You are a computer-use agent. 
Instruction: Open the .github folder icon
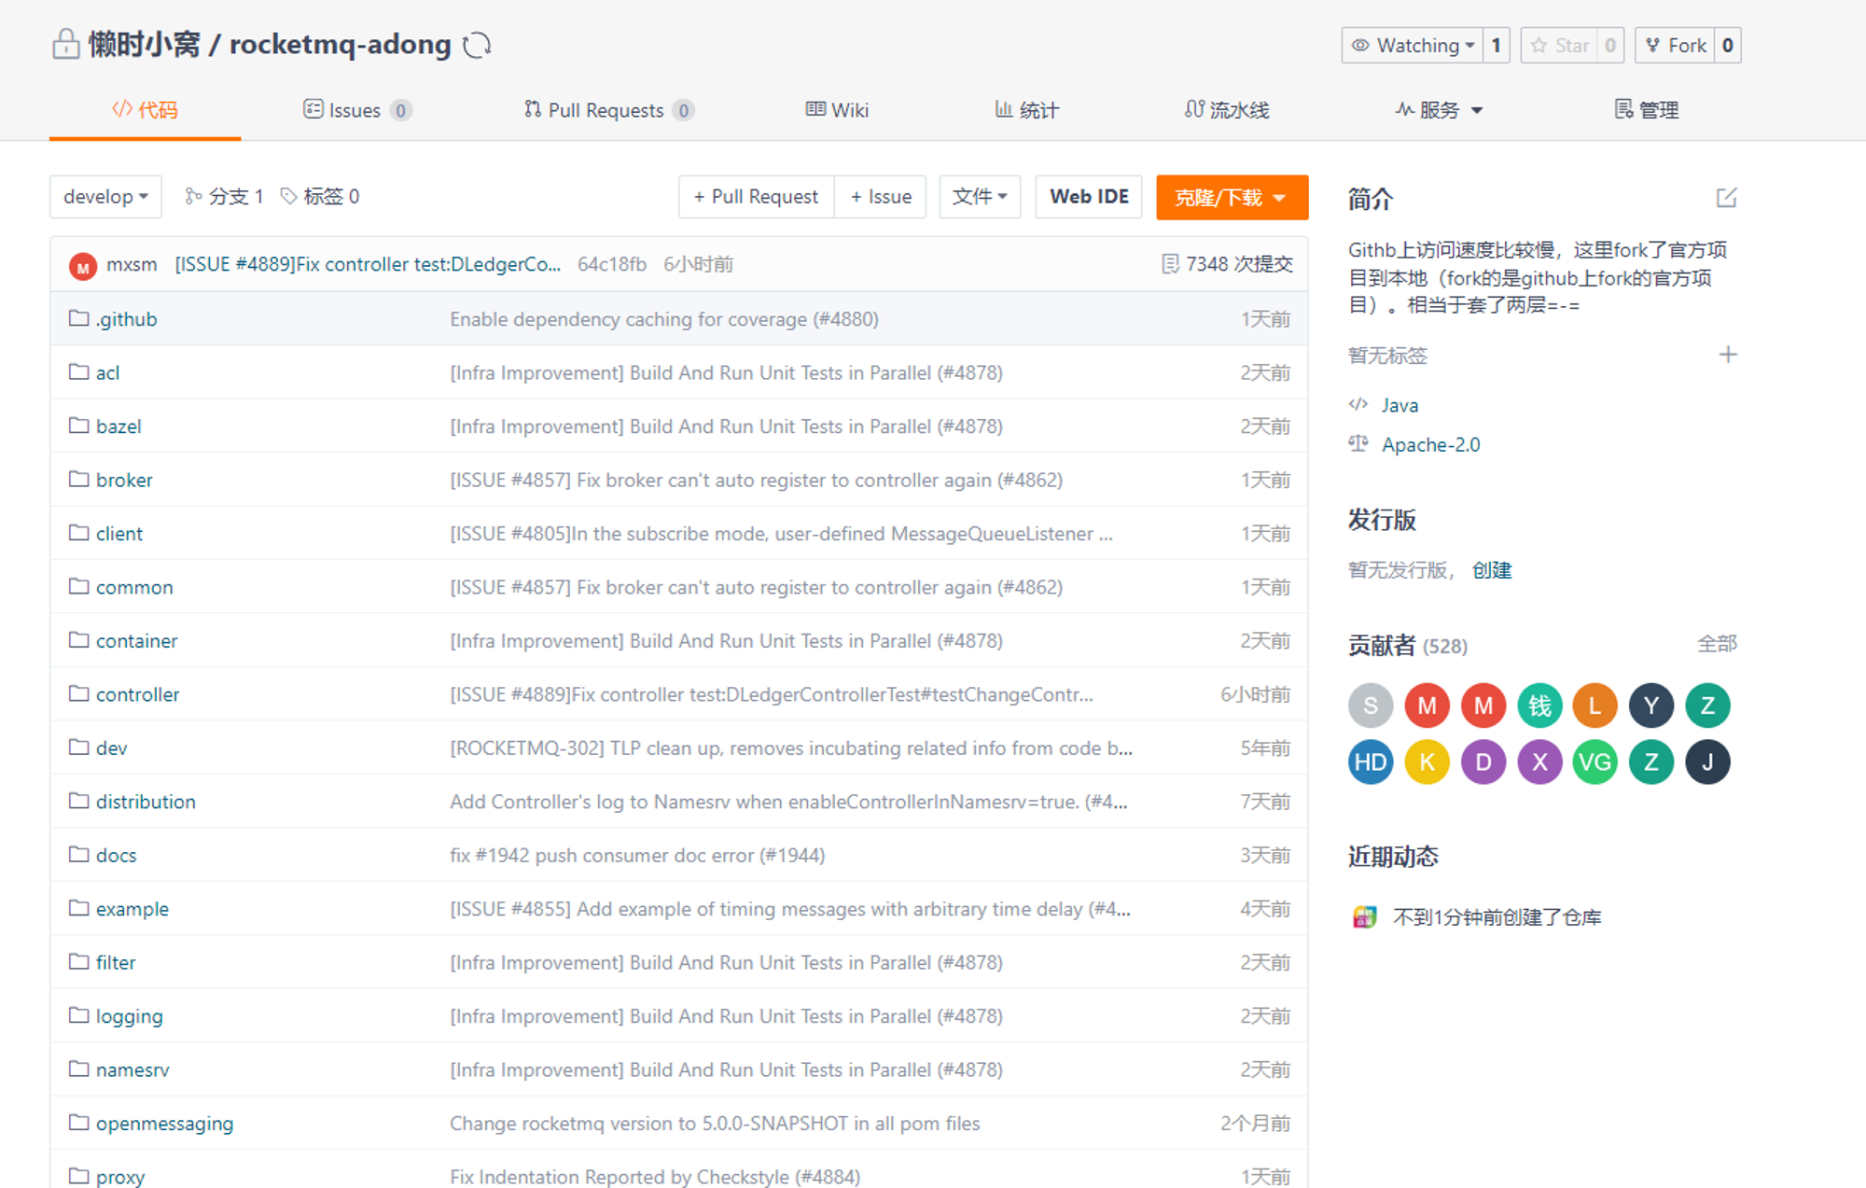79,318
